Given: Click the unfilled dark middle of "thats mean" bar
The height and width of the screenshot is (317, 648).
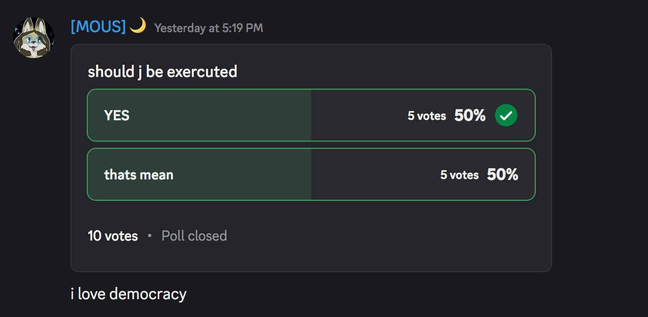Looking at the screenshot, I should click(372, 175).
